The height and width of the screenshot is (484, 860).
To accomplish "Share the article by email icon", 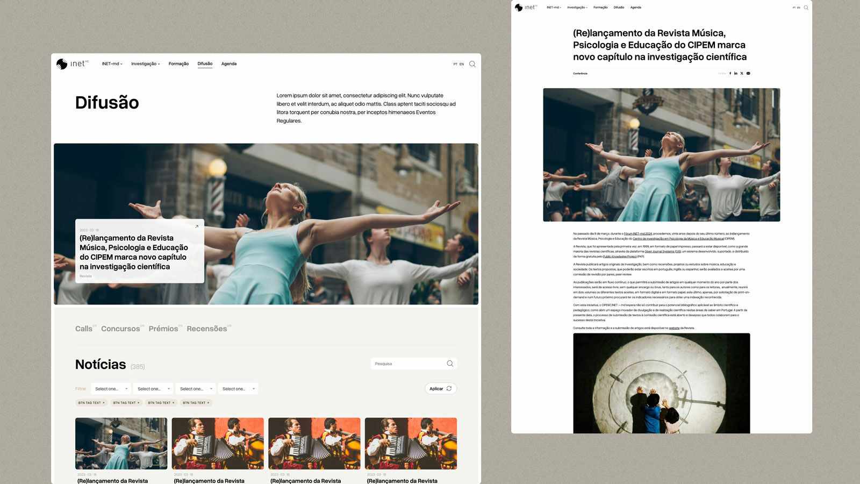I will click(x=748, y=73).
